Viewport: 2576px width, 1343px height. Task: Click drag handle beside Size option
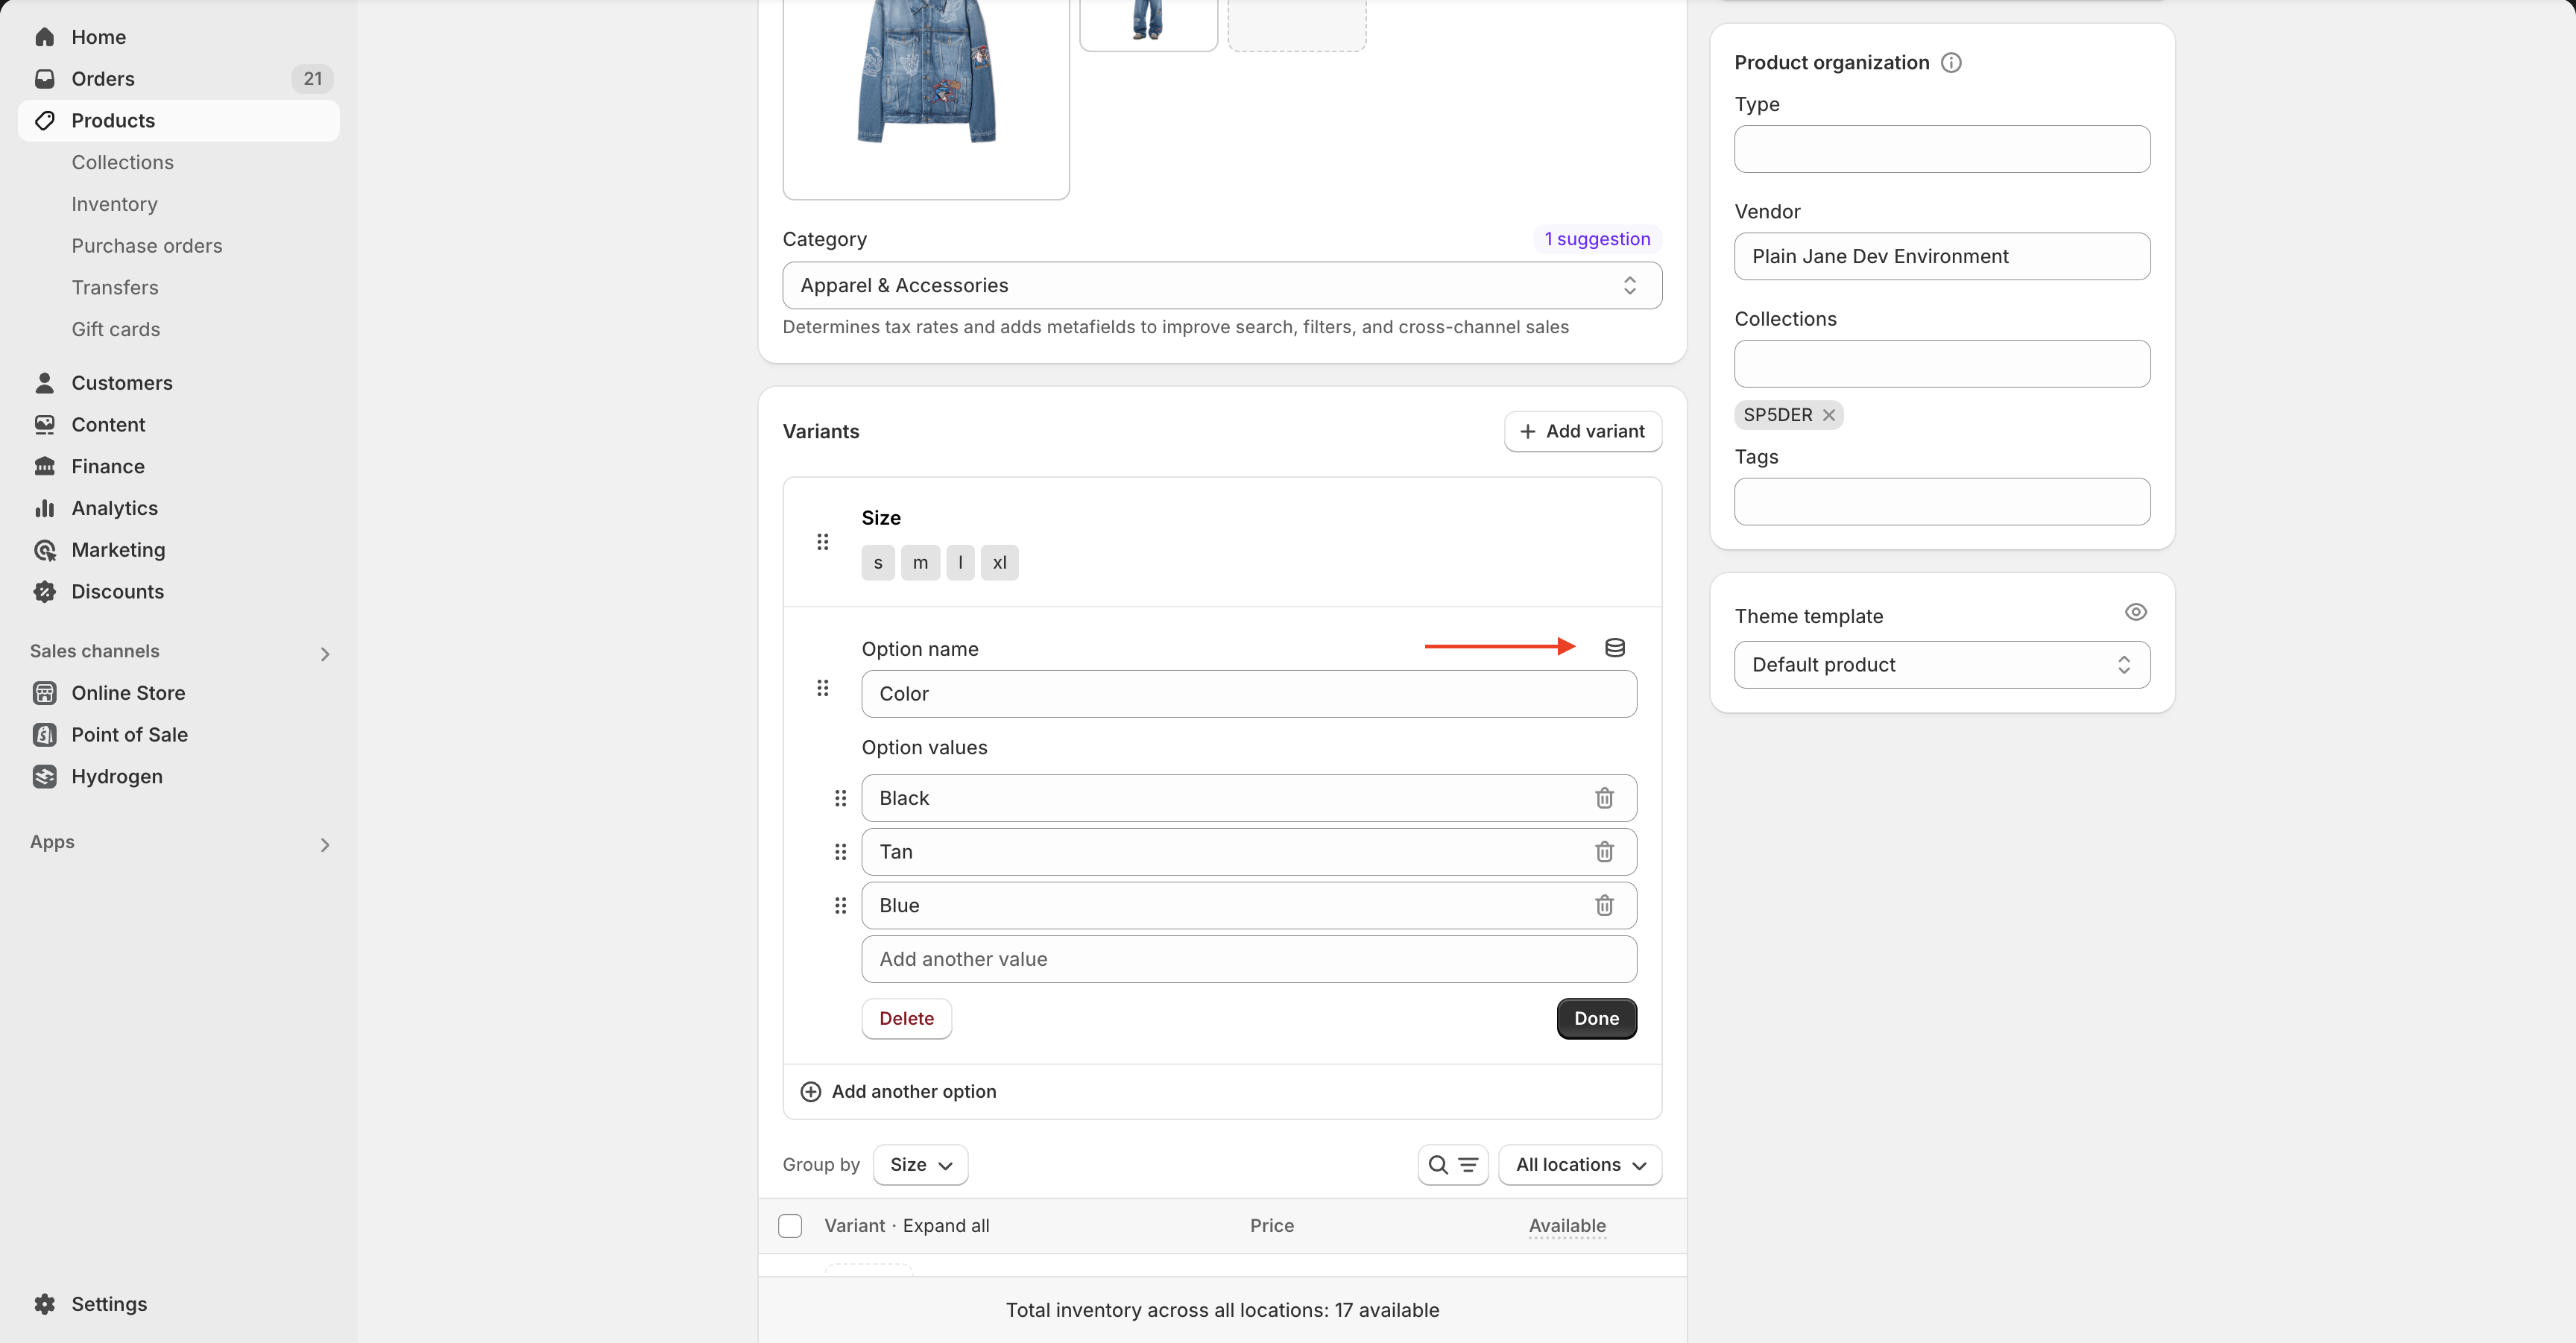tap(822, 542)
